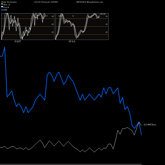Click the 80 level label in FAST chart

tap(52, 16)
